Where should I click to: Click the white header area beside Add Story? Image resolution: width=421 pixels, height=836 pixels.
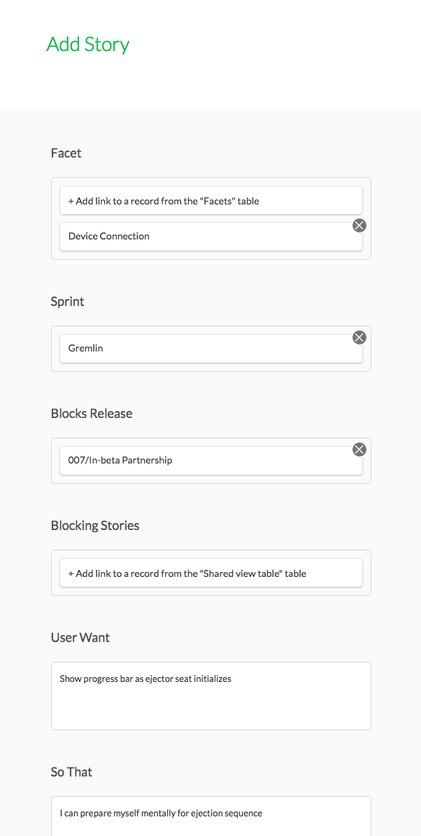pos(277,53)
